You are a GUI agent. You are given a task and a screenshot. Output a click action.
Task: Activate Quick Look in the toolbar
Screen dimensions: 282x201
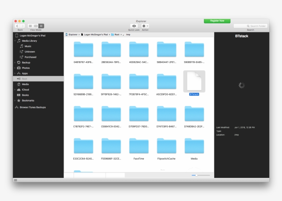point(134,26)
